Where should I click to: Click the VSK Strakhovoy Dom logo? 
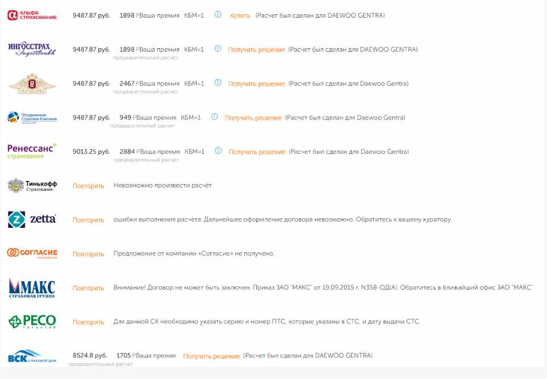[x=32, y=357]
